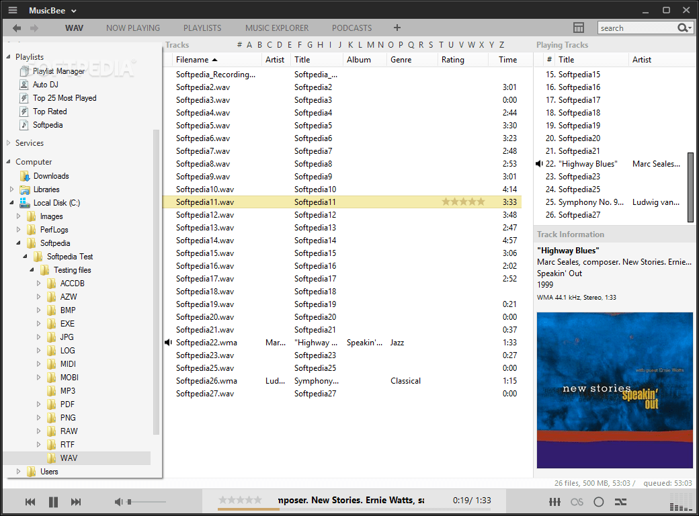
Task: Skip to the next track
Action: pos(75,501)
